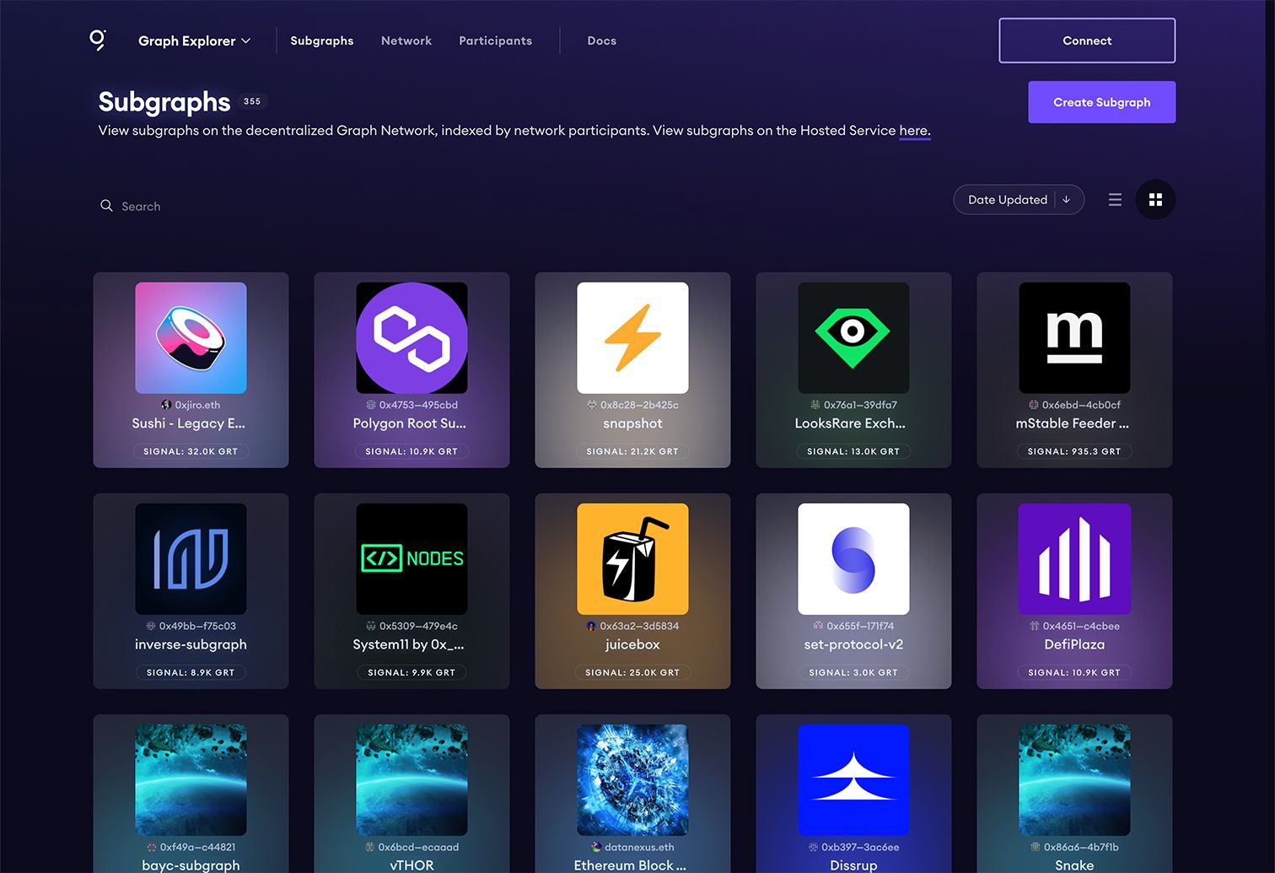Click the Signal: 8.9K GRT badge
Image resolution: width=1275 pixels, height=873 pixels.
click(191, 672)
